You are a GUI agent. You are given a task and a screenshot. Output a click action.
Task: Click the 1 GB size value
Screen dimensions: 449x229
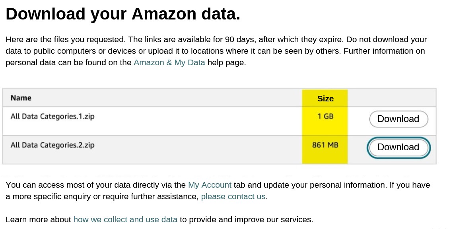coord(325,116)
